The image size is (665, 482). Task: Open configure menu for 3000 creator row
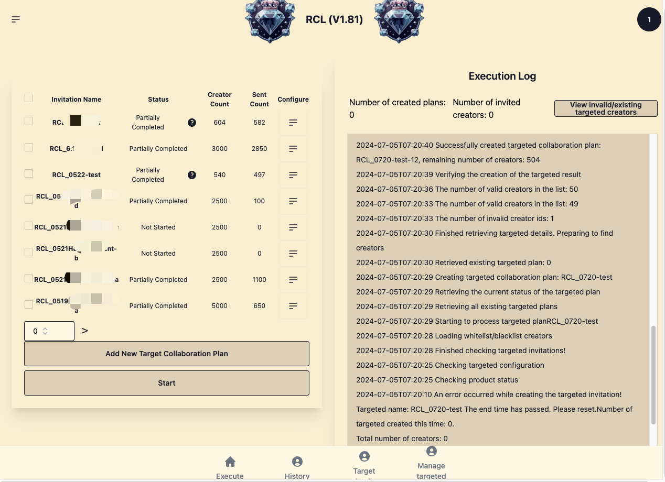293,149
